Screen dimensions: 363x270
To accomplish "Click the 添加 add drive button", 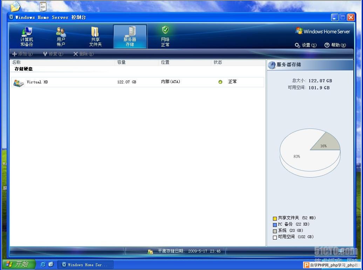I will (x=22, y=54).
